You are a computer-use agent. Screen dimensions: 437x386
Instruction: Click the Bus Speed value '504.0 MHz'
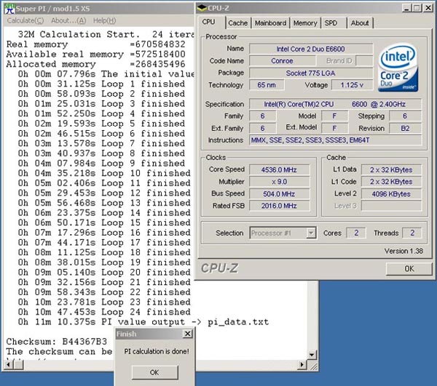[279, 194]
